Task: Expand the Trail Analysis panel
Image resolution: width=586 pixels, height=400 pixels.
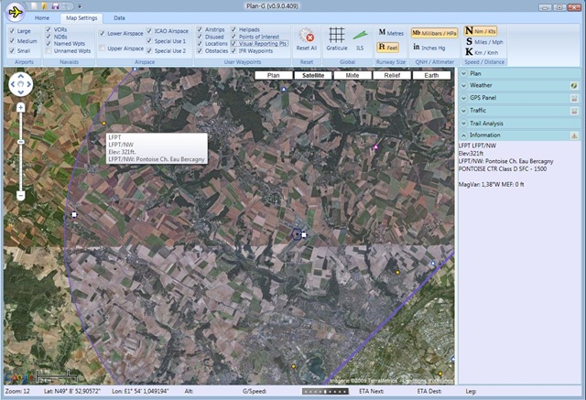Action: pyautogui.click(x=464, y=124)
